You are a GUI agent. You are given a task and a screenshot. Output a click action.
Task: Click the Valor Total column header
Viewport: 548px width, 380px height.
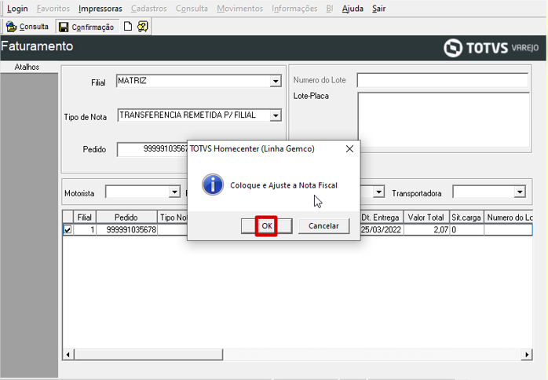click(x=426, y=217)
